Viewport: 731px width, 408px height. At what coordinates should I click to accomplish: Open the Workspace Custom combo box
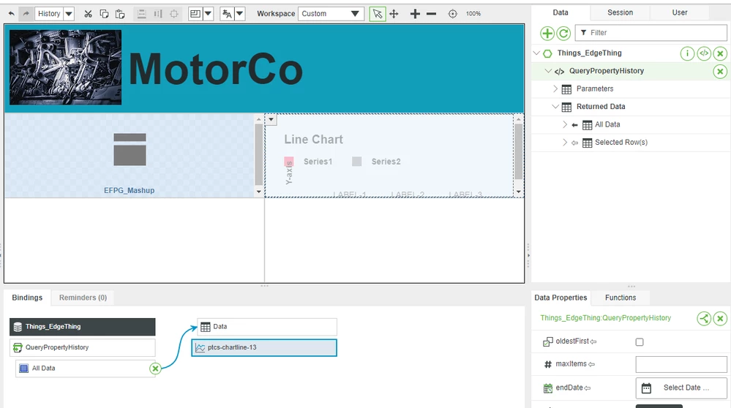tap(331, 13)
